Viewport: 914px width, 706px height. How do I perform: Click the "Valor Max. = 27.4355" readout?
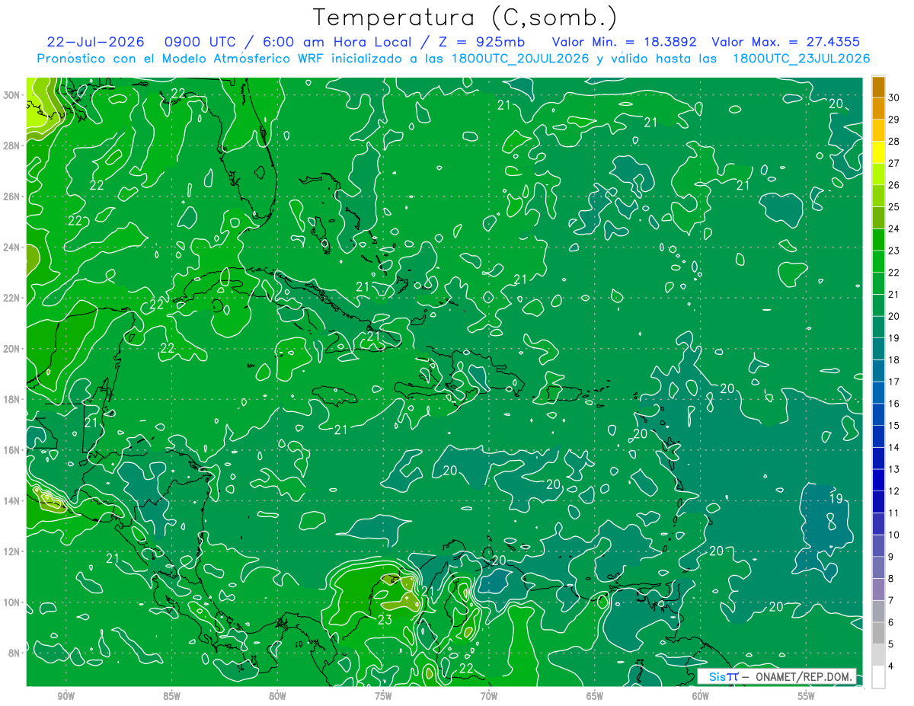786,42
